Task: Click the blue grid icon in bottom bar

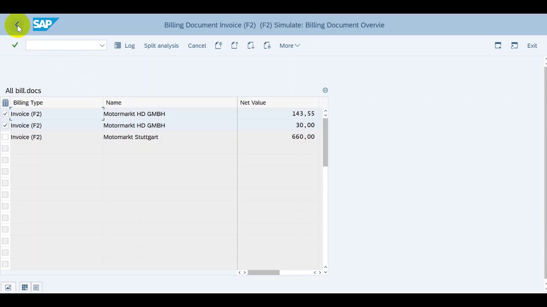Action: [25, 287]
